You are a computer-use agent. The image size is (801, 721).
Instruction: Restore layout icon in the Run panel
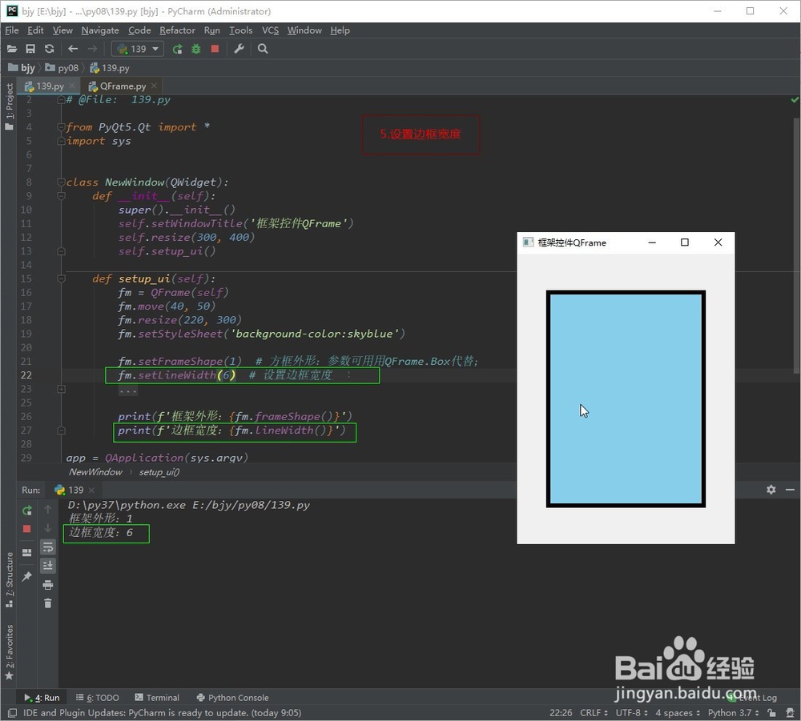click(x=27, y=553)
